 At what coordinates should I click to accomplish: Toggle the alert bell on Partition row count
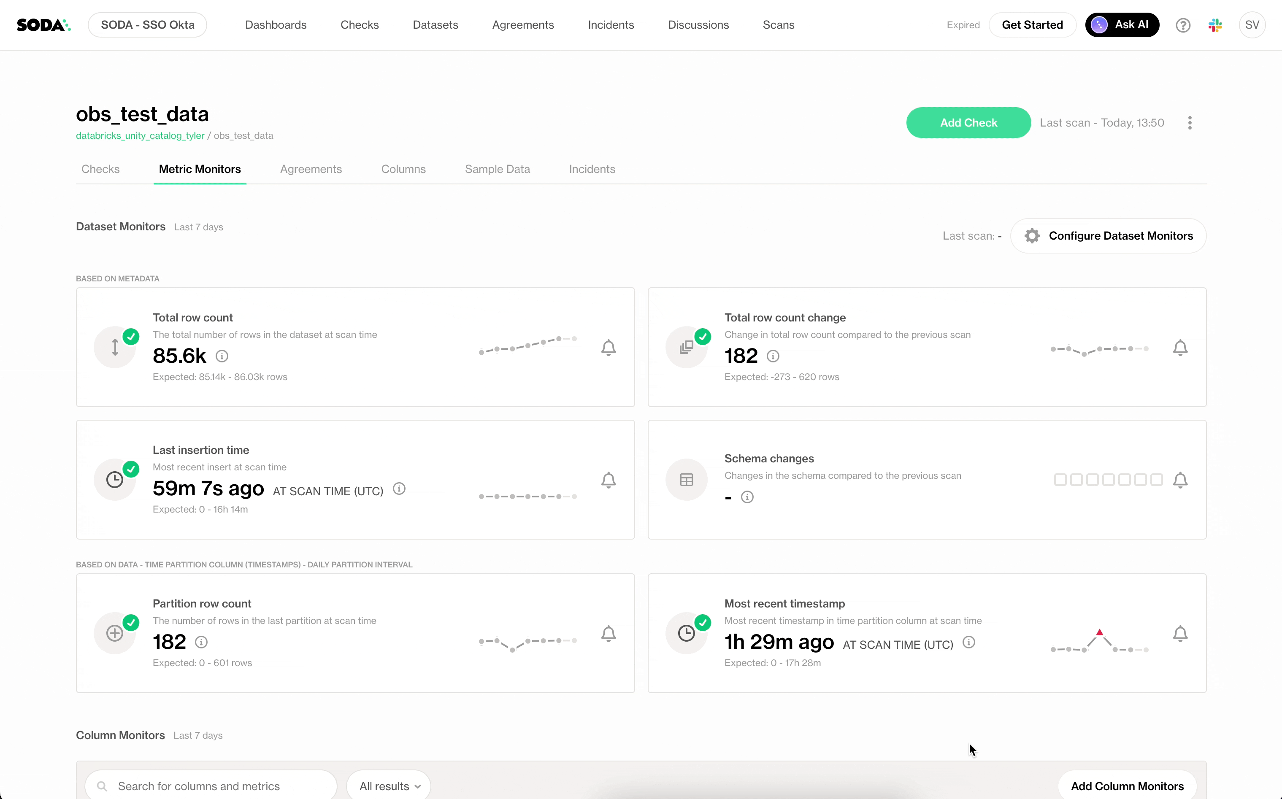608,633
